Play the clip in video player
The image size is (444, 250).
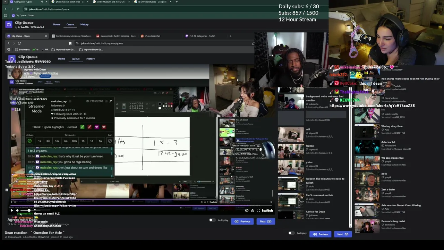[11, 210]
